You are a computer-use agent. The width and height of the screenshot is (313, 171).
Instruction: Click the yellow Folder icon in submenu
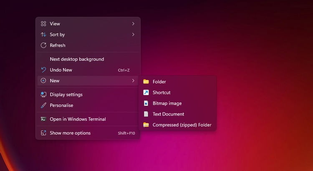[x=146, y=82]
